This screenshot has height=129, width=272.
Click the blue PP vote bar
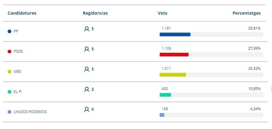[175, 35]
